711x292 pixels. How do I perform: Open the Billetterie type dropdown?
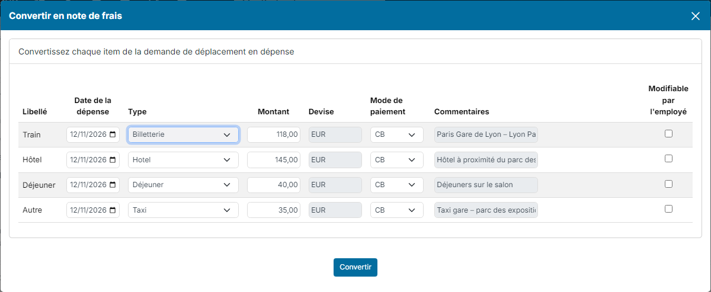(183, 134)
